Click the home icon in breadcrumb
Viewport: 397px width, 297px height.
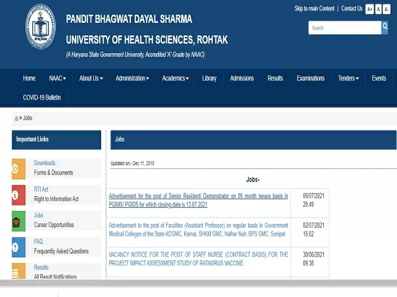point(17,118)
